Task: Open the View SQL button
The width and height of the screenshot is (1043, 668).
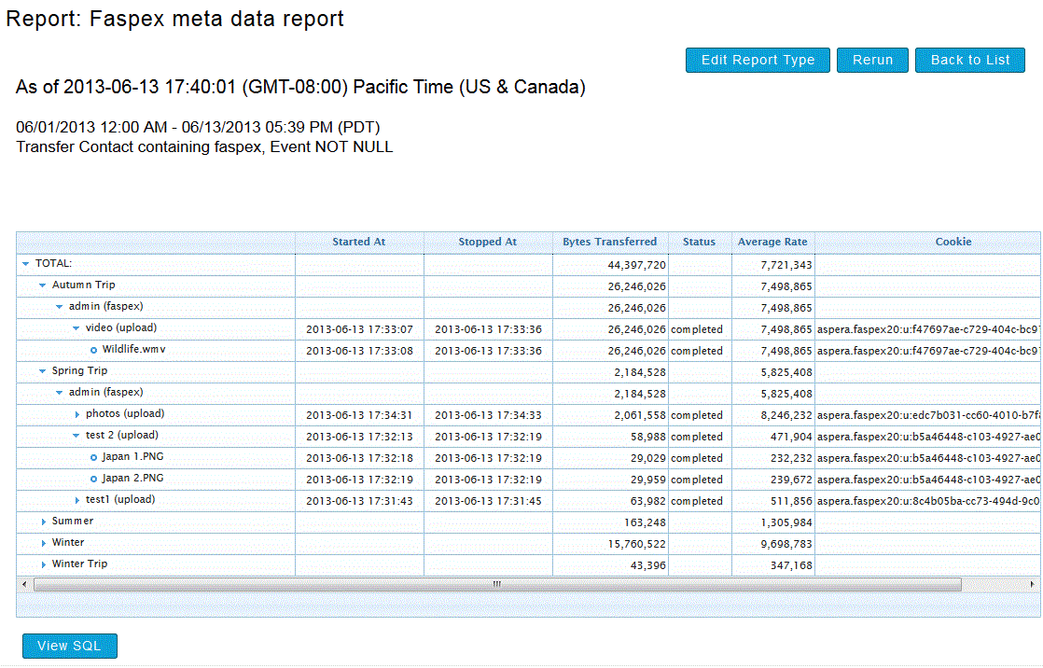Action: click(x=69, y=646)
